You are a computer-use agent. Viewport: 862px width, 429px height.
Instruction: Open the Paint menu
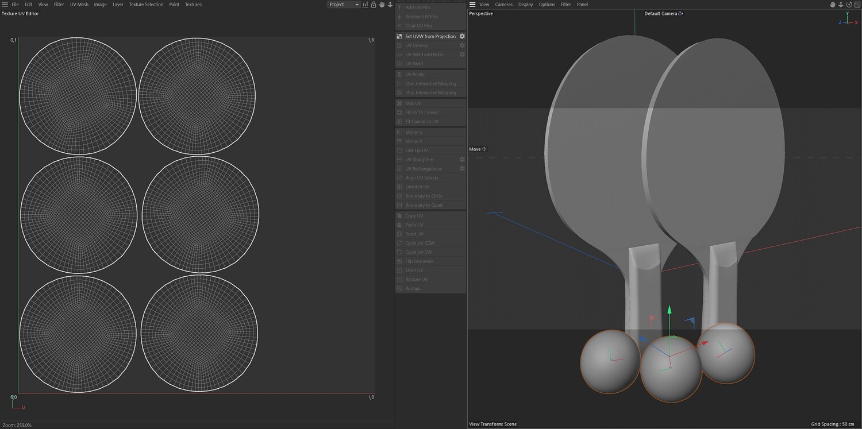(174, 5)
